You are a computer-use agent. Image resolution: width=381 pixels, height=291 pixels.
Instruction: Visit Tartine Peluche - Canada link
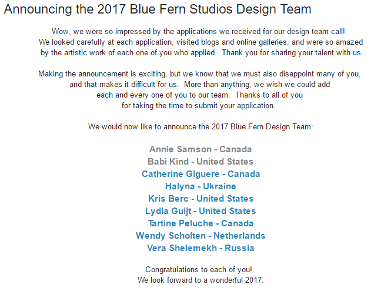click(200, 223)
